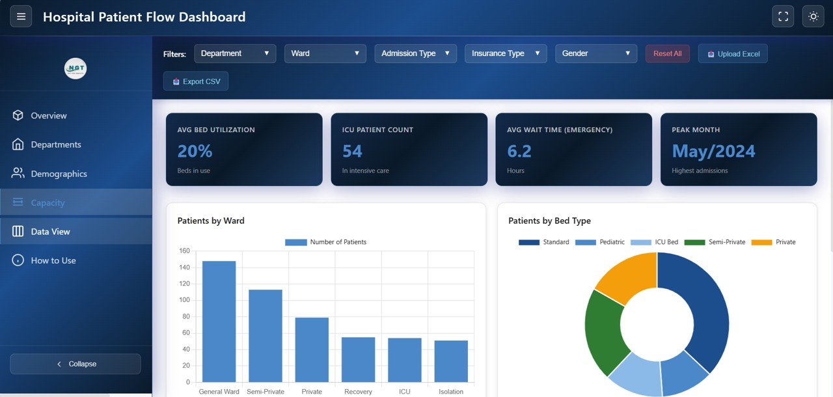Open the hamburger menu icon
Viewport: 833px width, 397px height.
(x=20, y=16)
